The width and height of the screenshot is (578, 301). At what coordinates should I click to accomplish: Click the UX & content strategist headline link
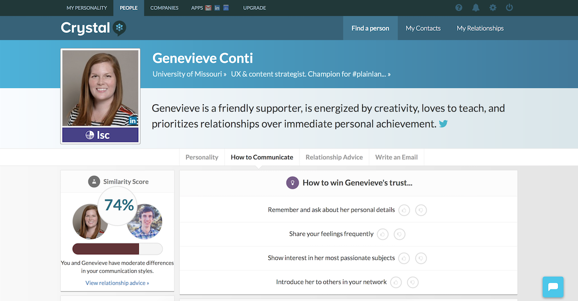(x=311, y=74)
